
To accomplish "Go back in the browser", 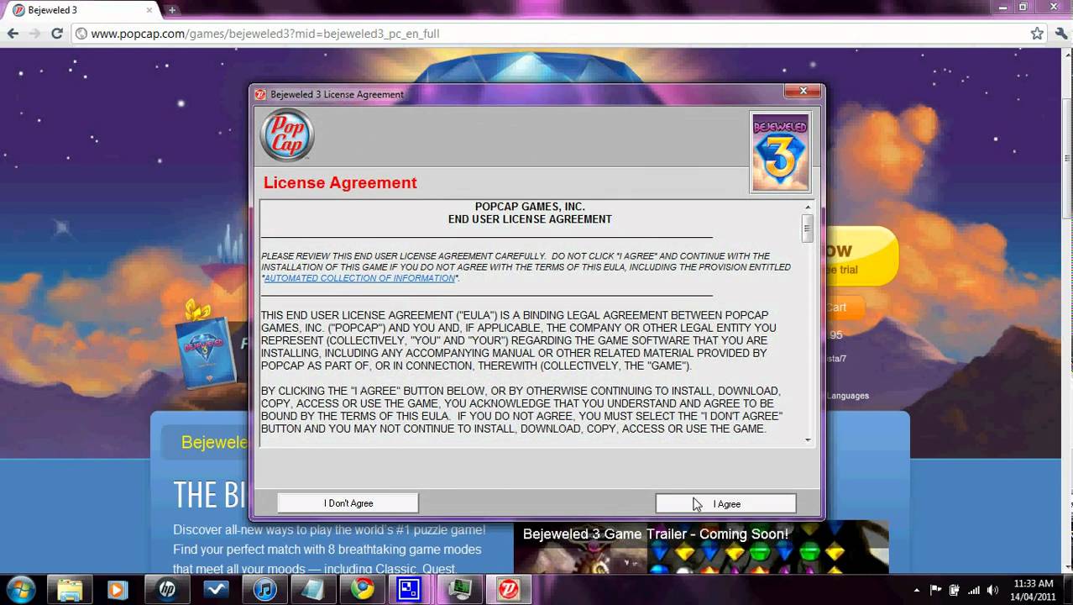I will point(13,34).
